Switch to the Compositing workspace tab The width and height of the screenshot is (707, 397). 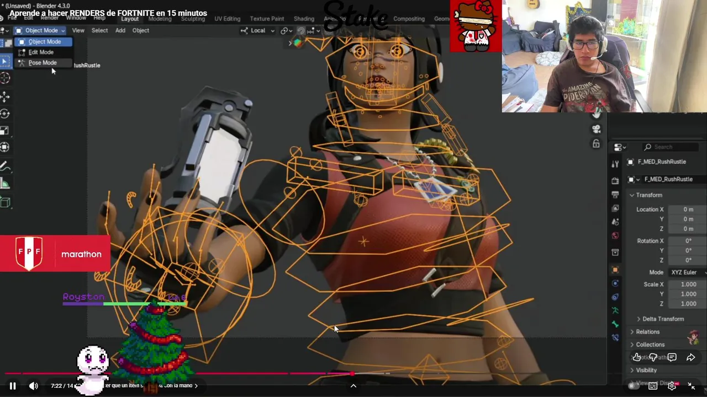point(409,19)
